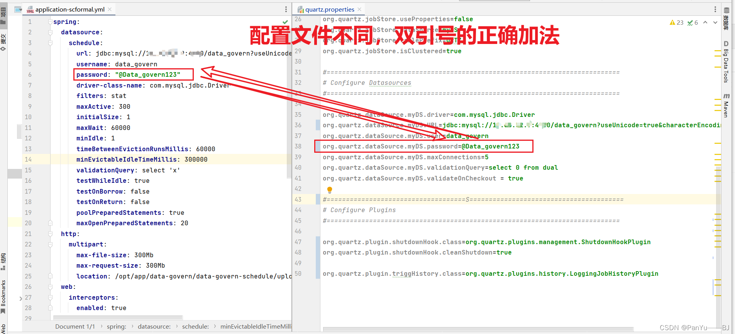
Task: Select minEvictableIdleTimeMillis breadcrumb
Action: pos(256,326)
